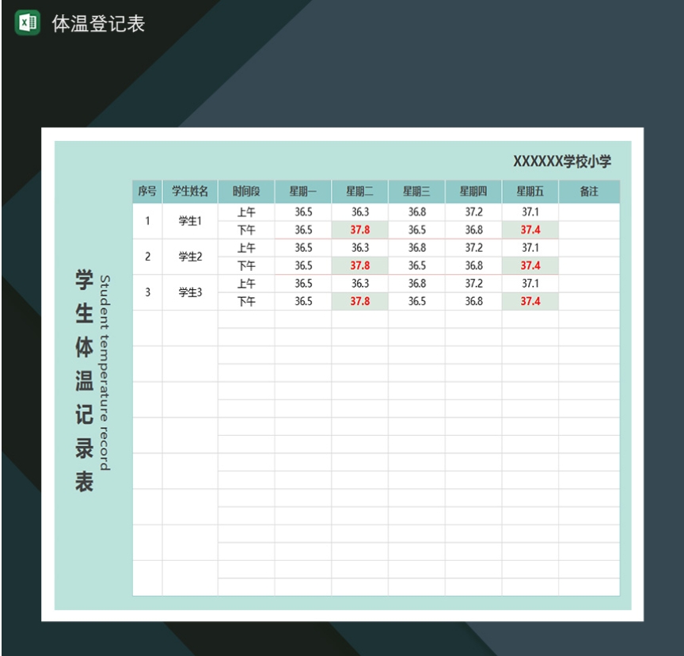
Task: Click 学生3 morning 星期二 value 36.3
Action: (360, 284)
